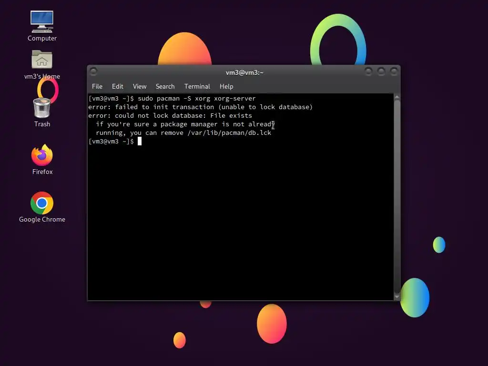Image resolution: width=488 pixels, height=366 pixels.
Task: Open the Search menu in terminal
Action: 165,87
